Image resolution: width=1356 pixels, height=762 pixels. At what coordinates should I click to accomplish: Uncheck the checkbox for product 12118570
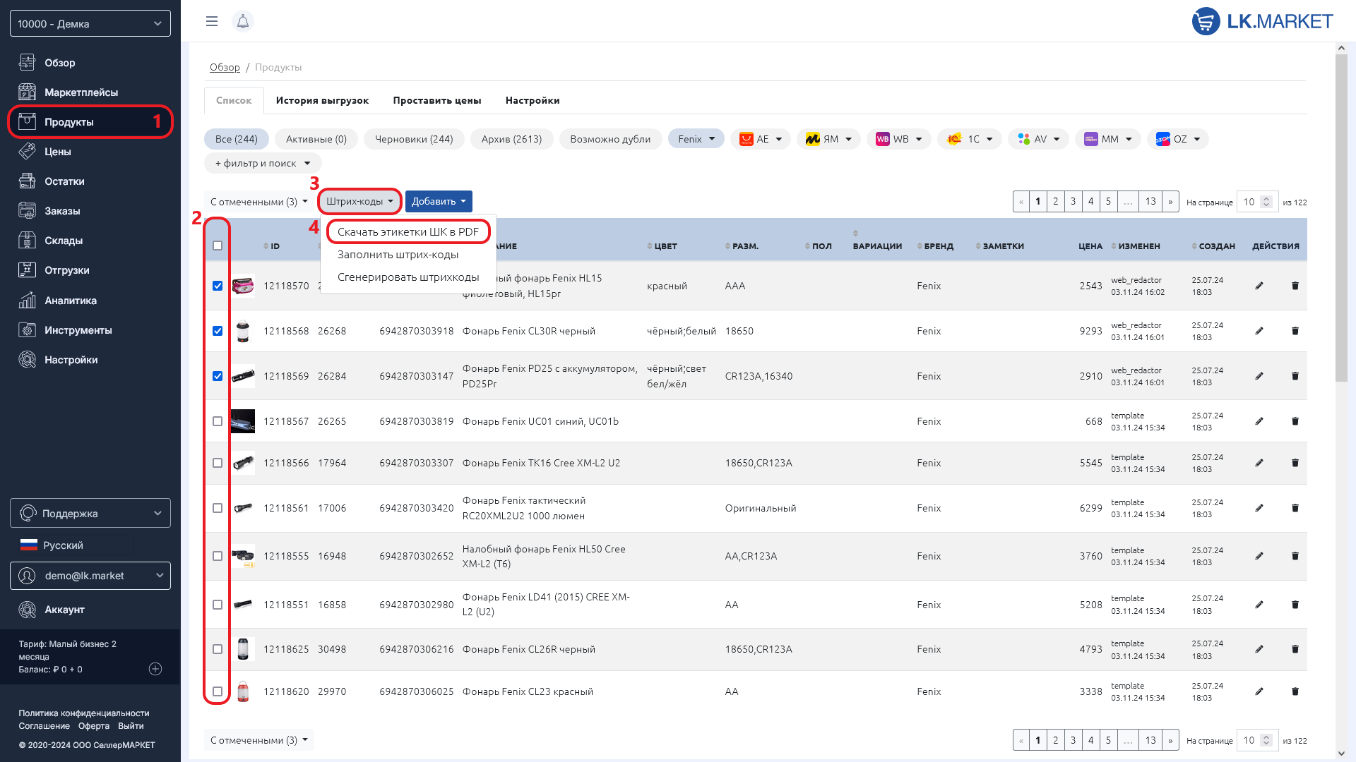[x=218, y=286]
